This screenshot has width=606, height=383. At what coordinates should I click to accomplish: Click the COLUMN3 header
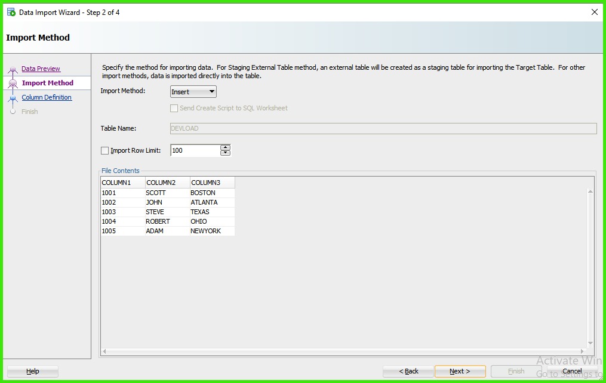coord(213,183)
